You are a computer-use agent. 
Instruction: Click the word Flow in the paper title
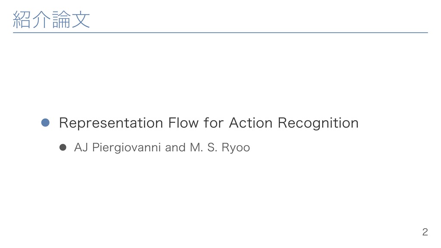click(183, 123)
